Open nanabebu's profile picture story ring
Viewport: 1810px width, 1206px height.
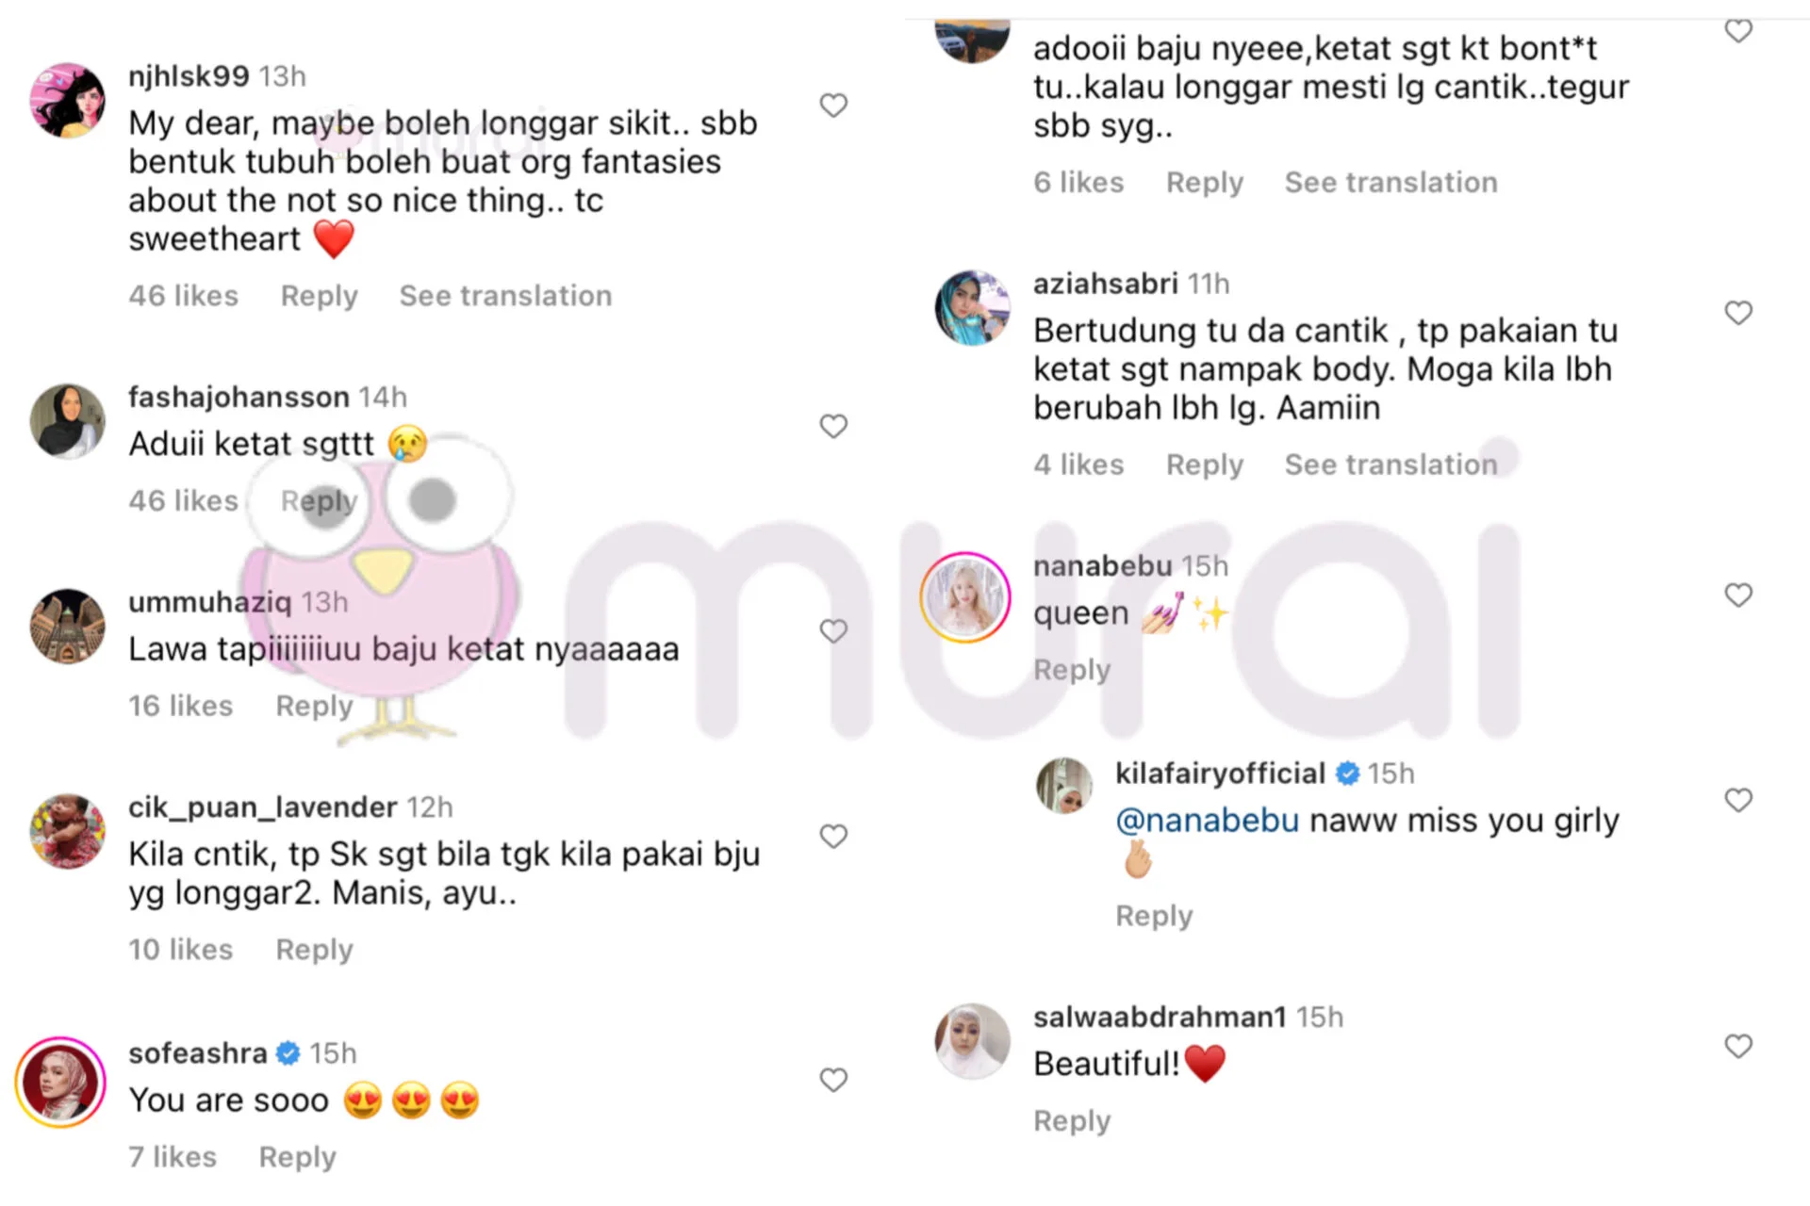(x=964, y=597)
